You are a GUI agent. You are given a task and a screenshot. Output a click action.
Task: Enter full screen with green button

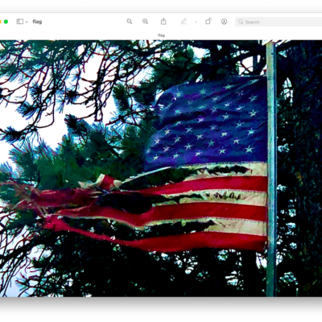[x=6, y=22]
